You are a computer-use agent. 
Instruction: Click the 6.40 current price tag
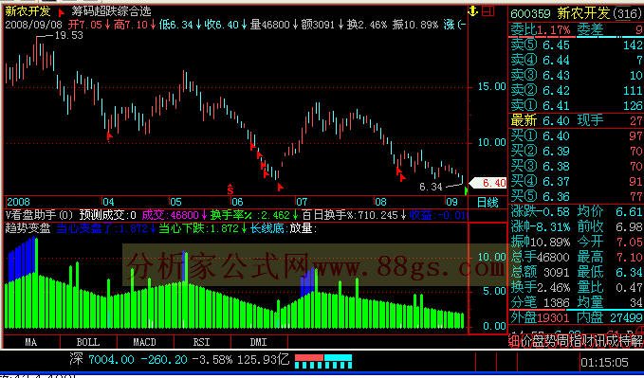pyautogui.click(x=488, y=183)
